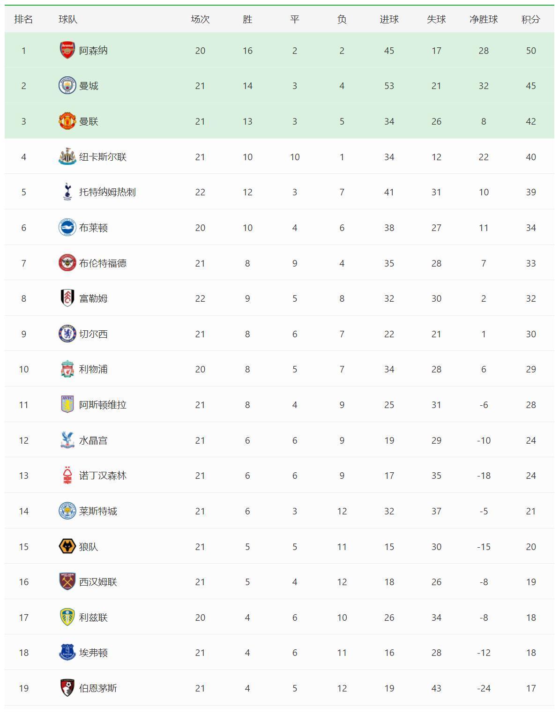Screen dimensions: 559x714
Task: Sort table by 积分 column header
Action: click(x=530, y=19)
